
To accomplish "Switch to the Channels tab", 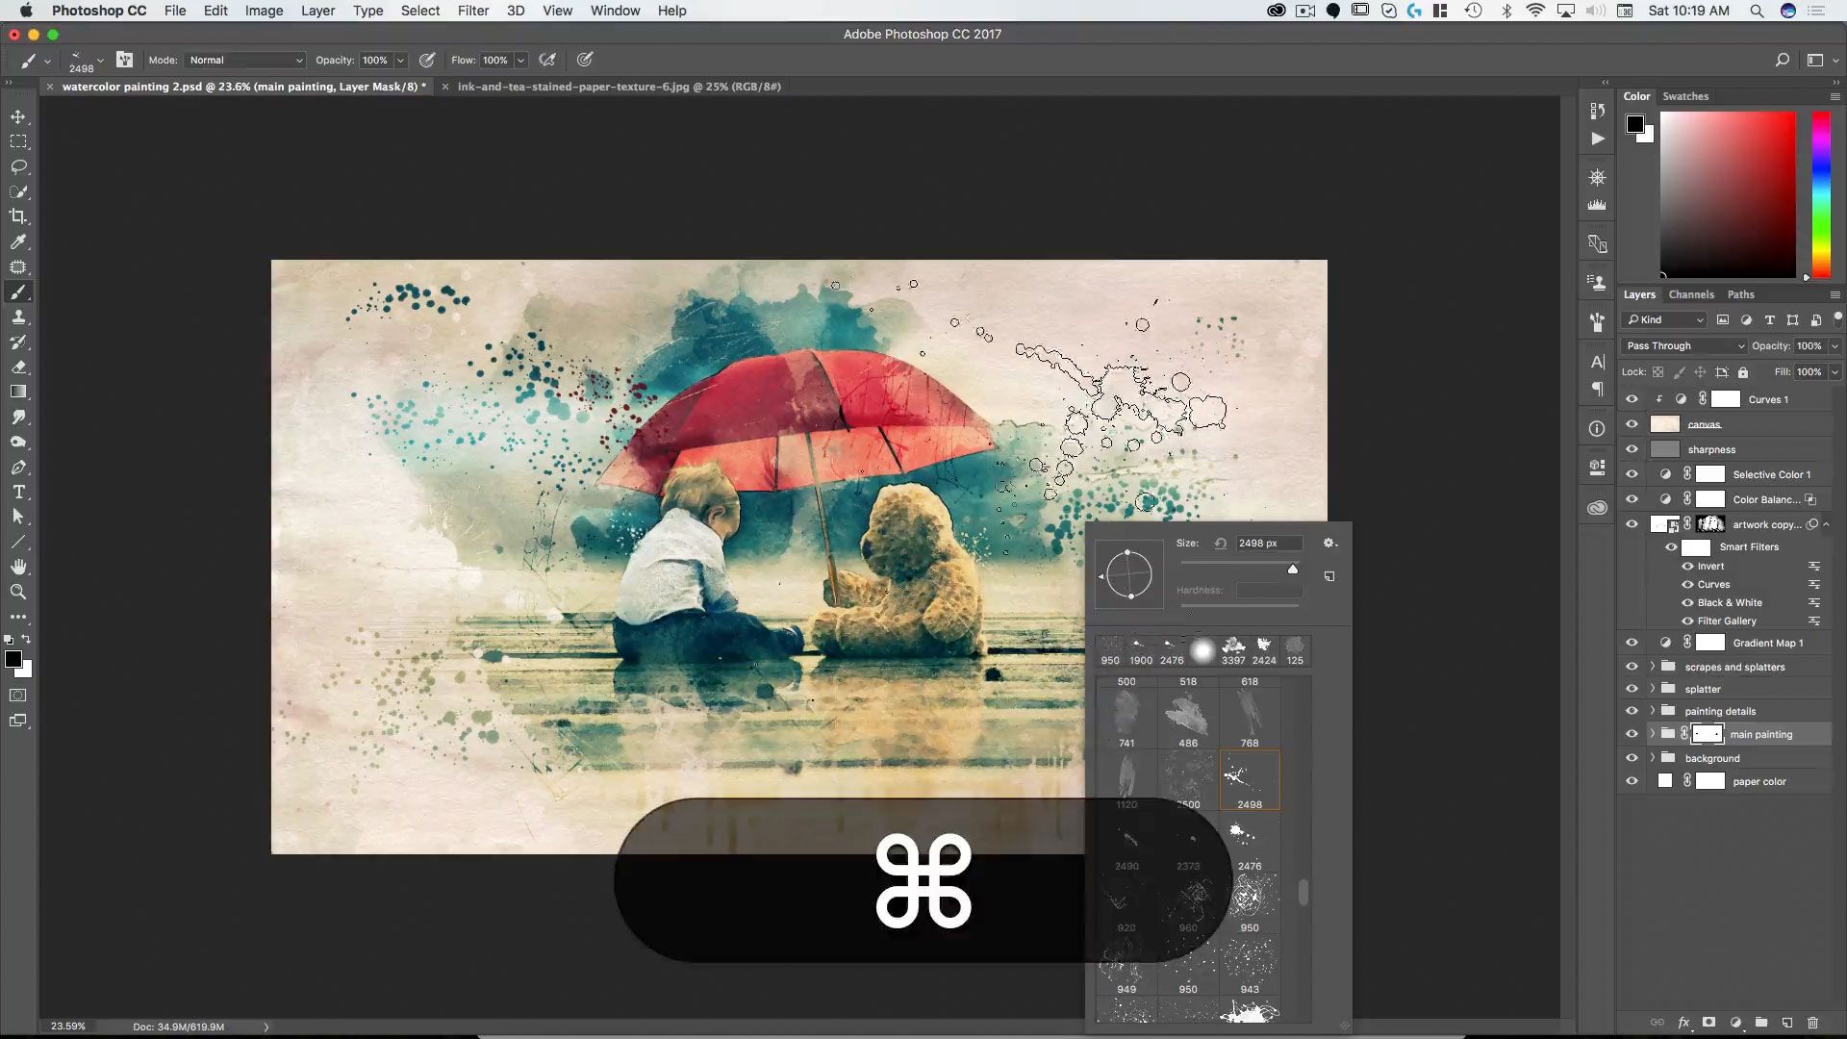I will (x=1690, y=294).
